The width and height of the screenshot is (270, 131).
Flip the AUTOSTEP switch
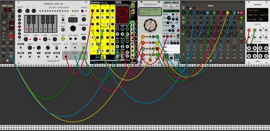pos(56,48)
